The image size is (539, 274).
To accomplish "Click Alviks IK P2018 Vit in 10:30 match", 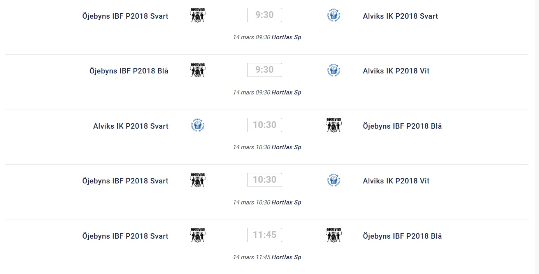I will coord(396,181).
